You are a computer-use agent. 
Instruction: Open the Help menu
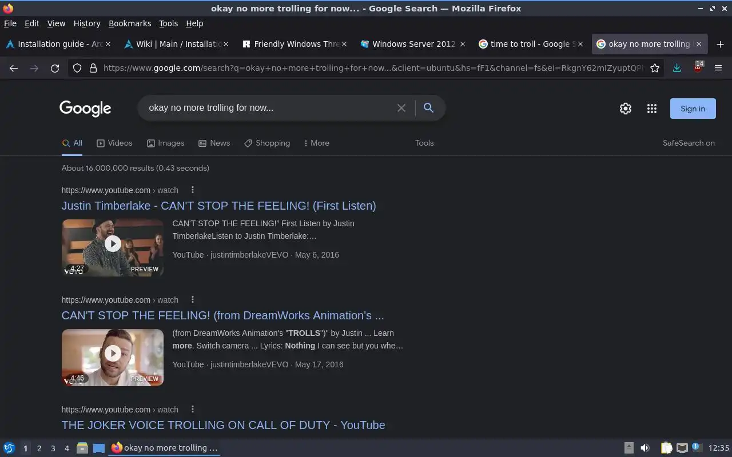tap(194, 23)
